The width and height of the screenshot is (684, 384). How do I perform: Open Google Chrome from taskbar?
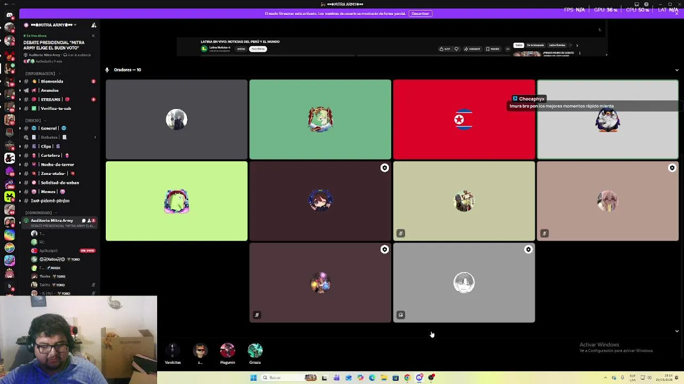pyautogui.click(x=407, y=378)
